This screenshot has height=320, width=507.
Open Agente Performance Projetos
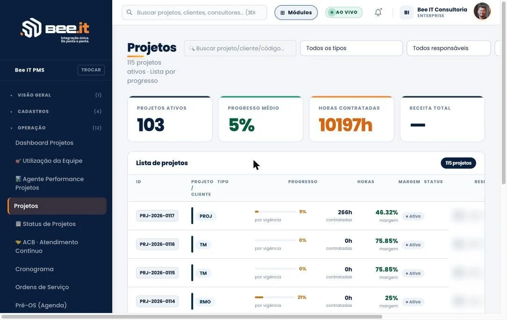(x=50, y=183)
